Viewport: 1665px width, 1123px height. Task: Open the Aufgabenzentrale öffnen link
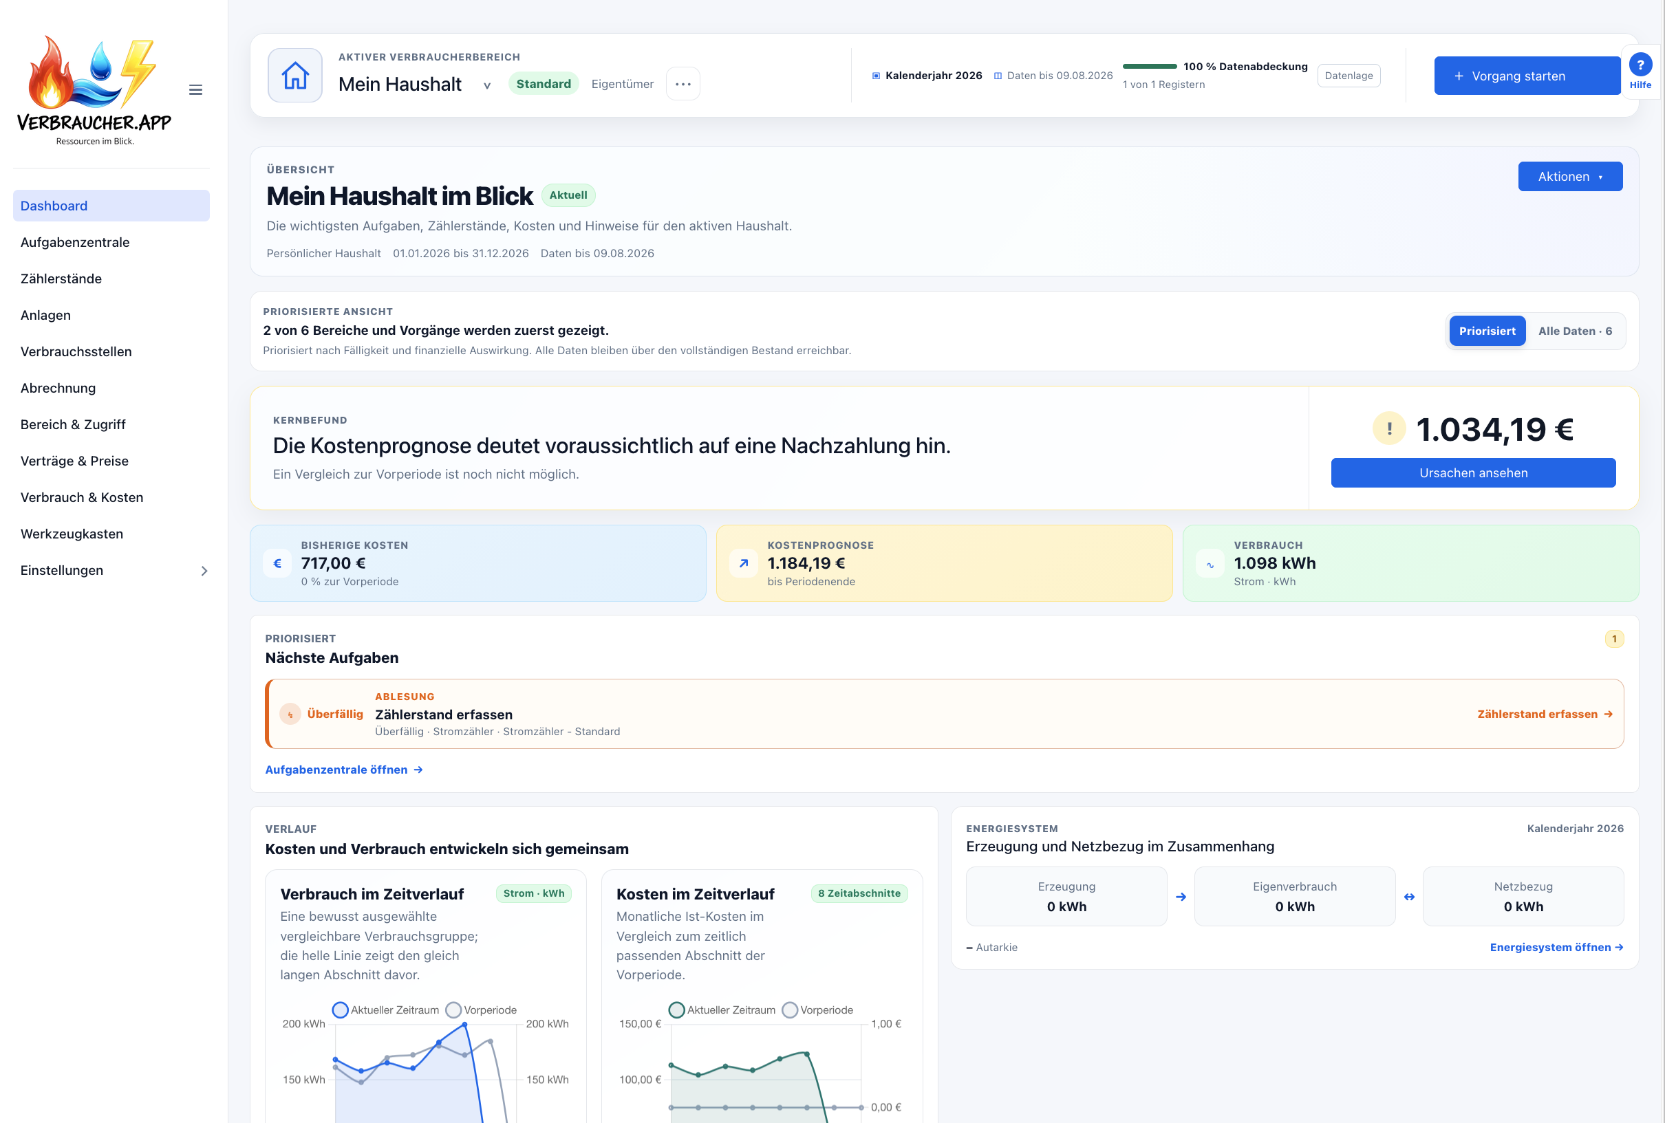(x=344, y=770)
